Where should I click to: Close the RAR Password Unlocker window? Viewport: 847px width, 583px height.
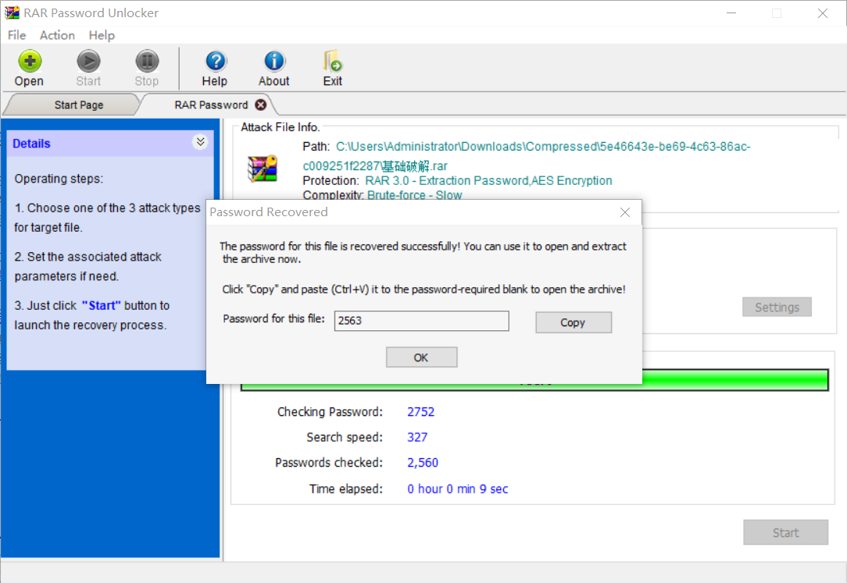[822, 13]
